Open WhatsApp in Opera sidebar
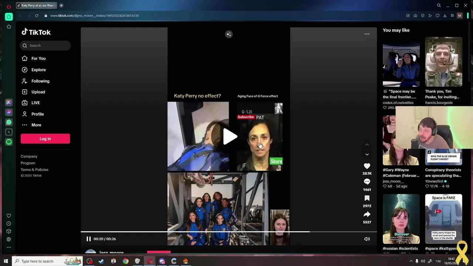The width and height of the screenshot is (473, 266). click(x=9, y=122)
